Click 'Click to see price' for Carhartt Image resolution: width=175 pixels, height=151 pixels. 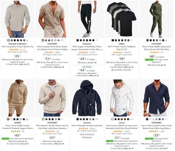[87, 134]
